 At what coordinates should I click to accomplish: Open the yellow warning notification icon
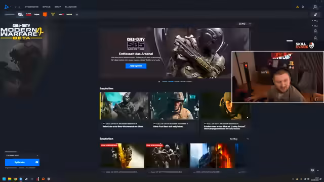[297, 7]
